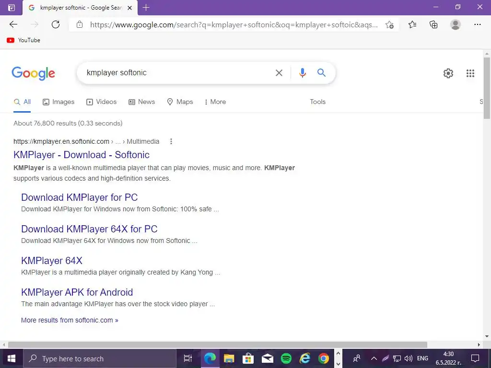Open the volume control tray icon
Screen dimensions: 491x368
pyautogui.click(x=409, y=358)
